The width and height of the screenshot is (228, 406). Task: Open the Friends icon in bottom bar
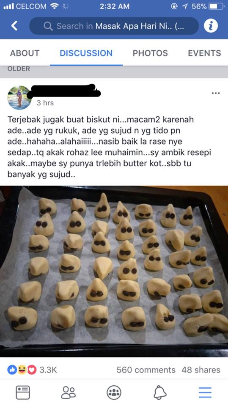coord(69,392)
